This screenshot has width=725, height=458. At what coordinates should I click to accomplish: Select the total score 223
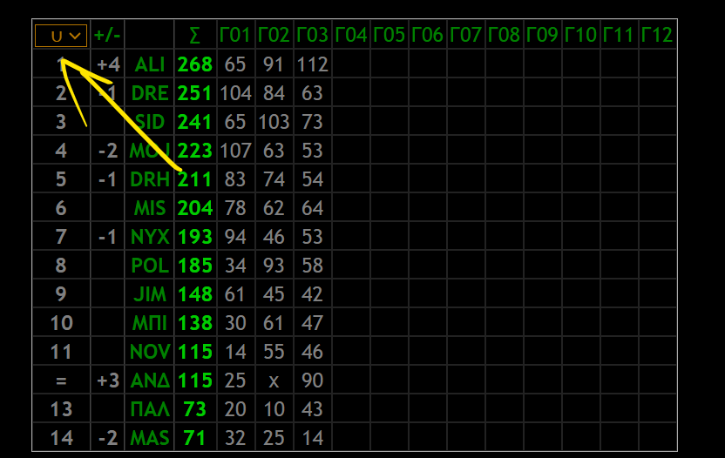pyautogui.click(x=195, y=151)
